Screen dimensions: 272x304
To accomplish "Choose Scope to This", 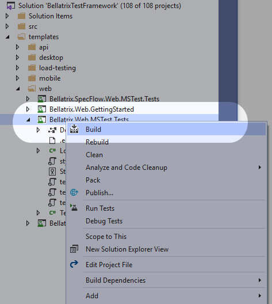I will tap(166, 237).
